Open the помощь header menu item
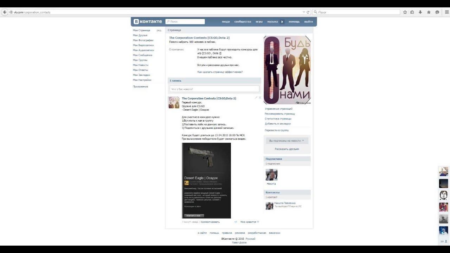 tap(294, 21)
